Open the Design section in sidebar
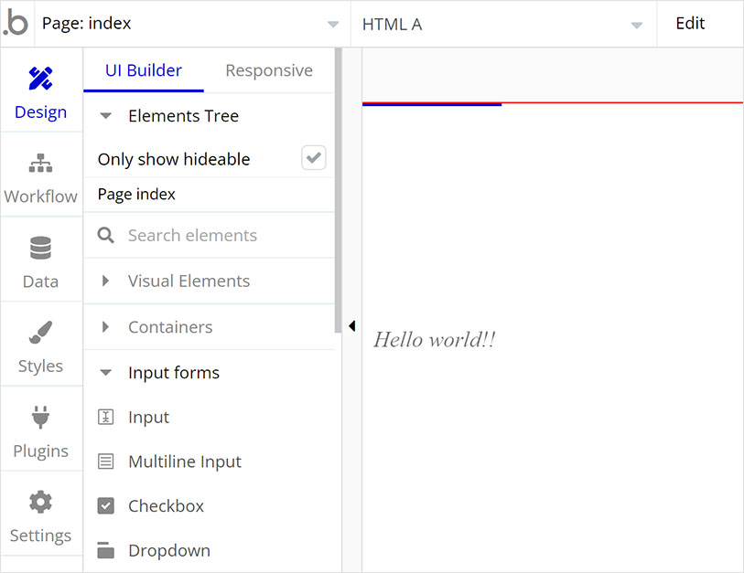Screen dimensions: 744x573 (40, 90)
